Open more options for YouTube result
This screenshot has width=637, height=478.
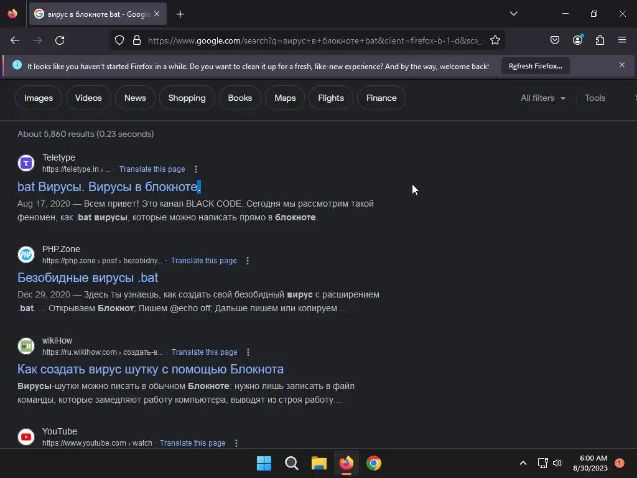coord(236,443)
